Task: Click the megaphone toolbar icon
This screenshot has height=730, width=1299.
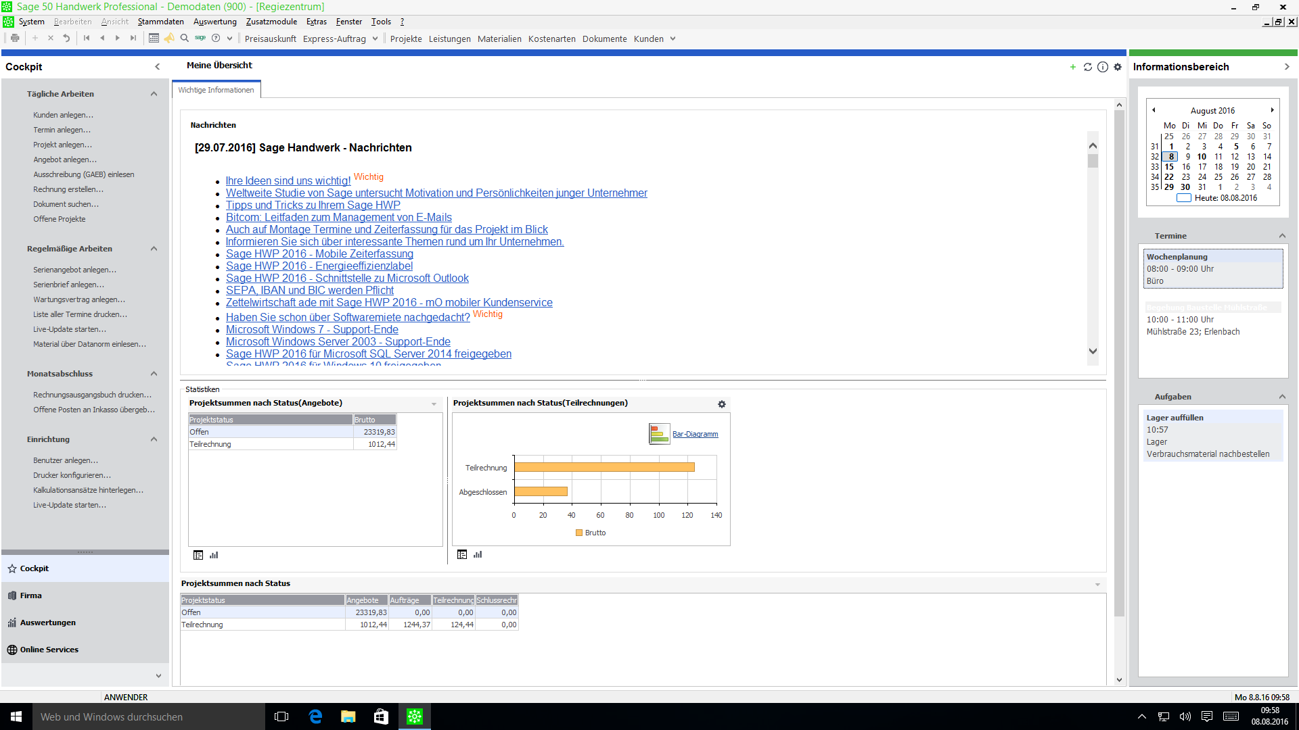Action: [169, 39]
